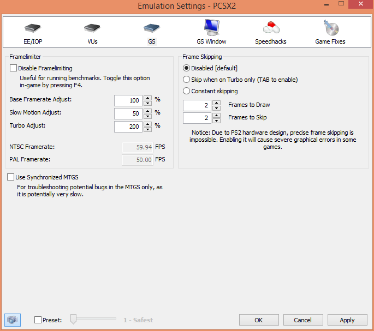This screenshot has width=374, height=331.
Task: Decrease Frames to Skip value
Action: [216, 121]
